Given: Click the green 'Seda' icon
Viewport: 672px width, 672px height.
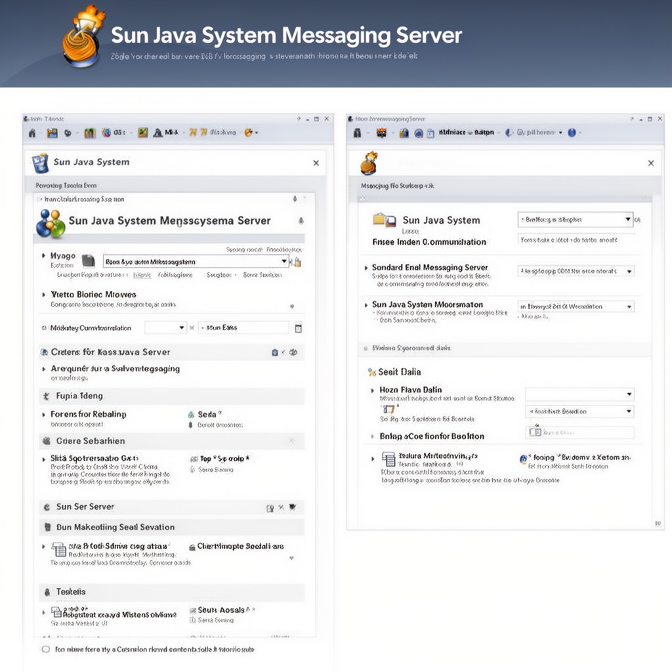Looking at the screenshot, I should 191,415.
